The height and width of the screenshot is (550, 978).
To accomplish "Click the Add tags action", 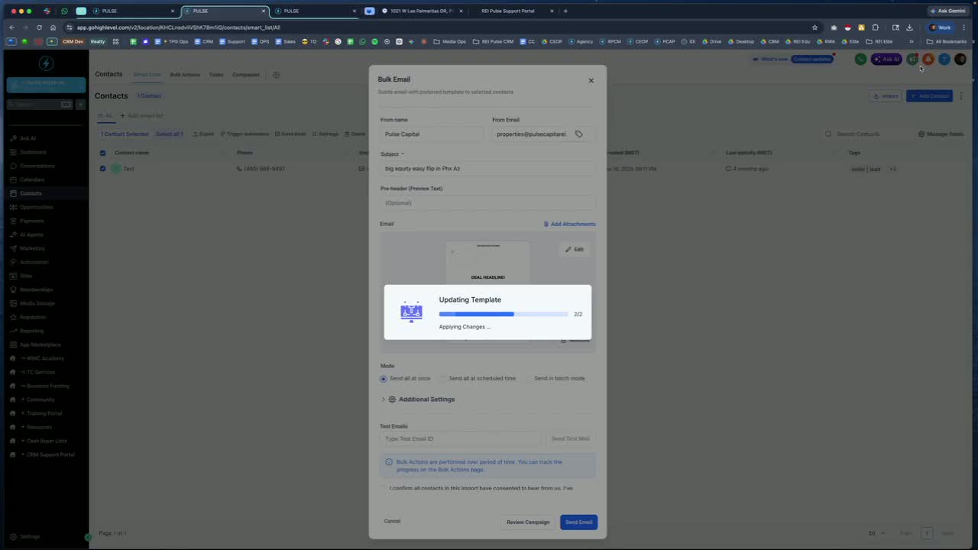I will pyautogui.click(x=325, y=134).
